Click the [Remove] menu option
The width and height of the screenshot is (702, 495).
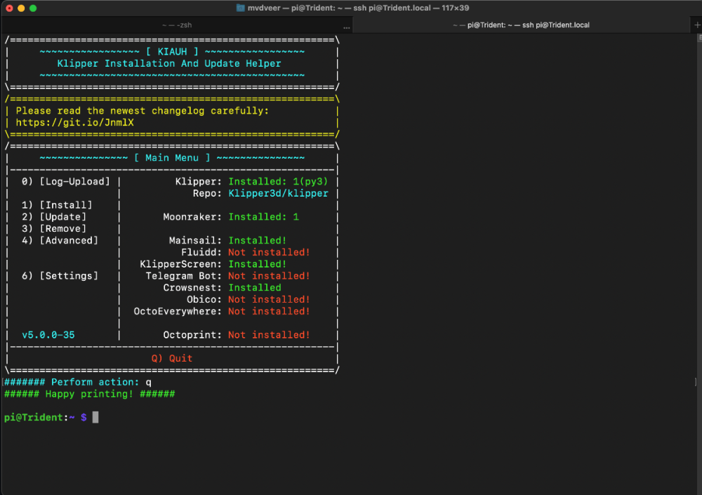coord(63,228)
